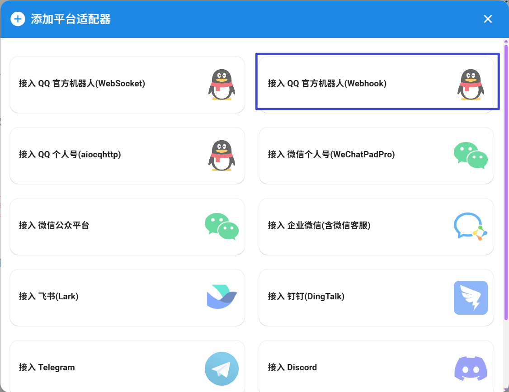This screenshot has width=509, height=392.
Task: Close the 添加平台适配器 dialog
Action: click(488, 19)
